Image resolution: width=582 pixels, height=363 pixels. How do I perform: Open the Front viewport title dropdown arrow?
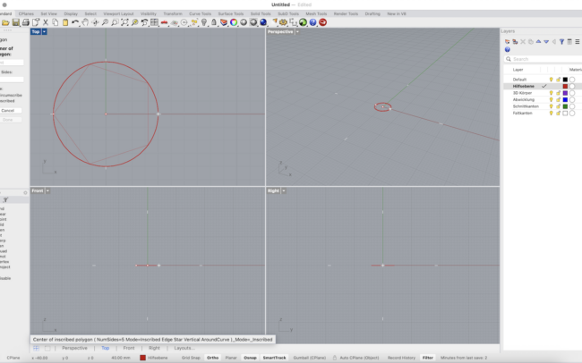tap(47, 190)
